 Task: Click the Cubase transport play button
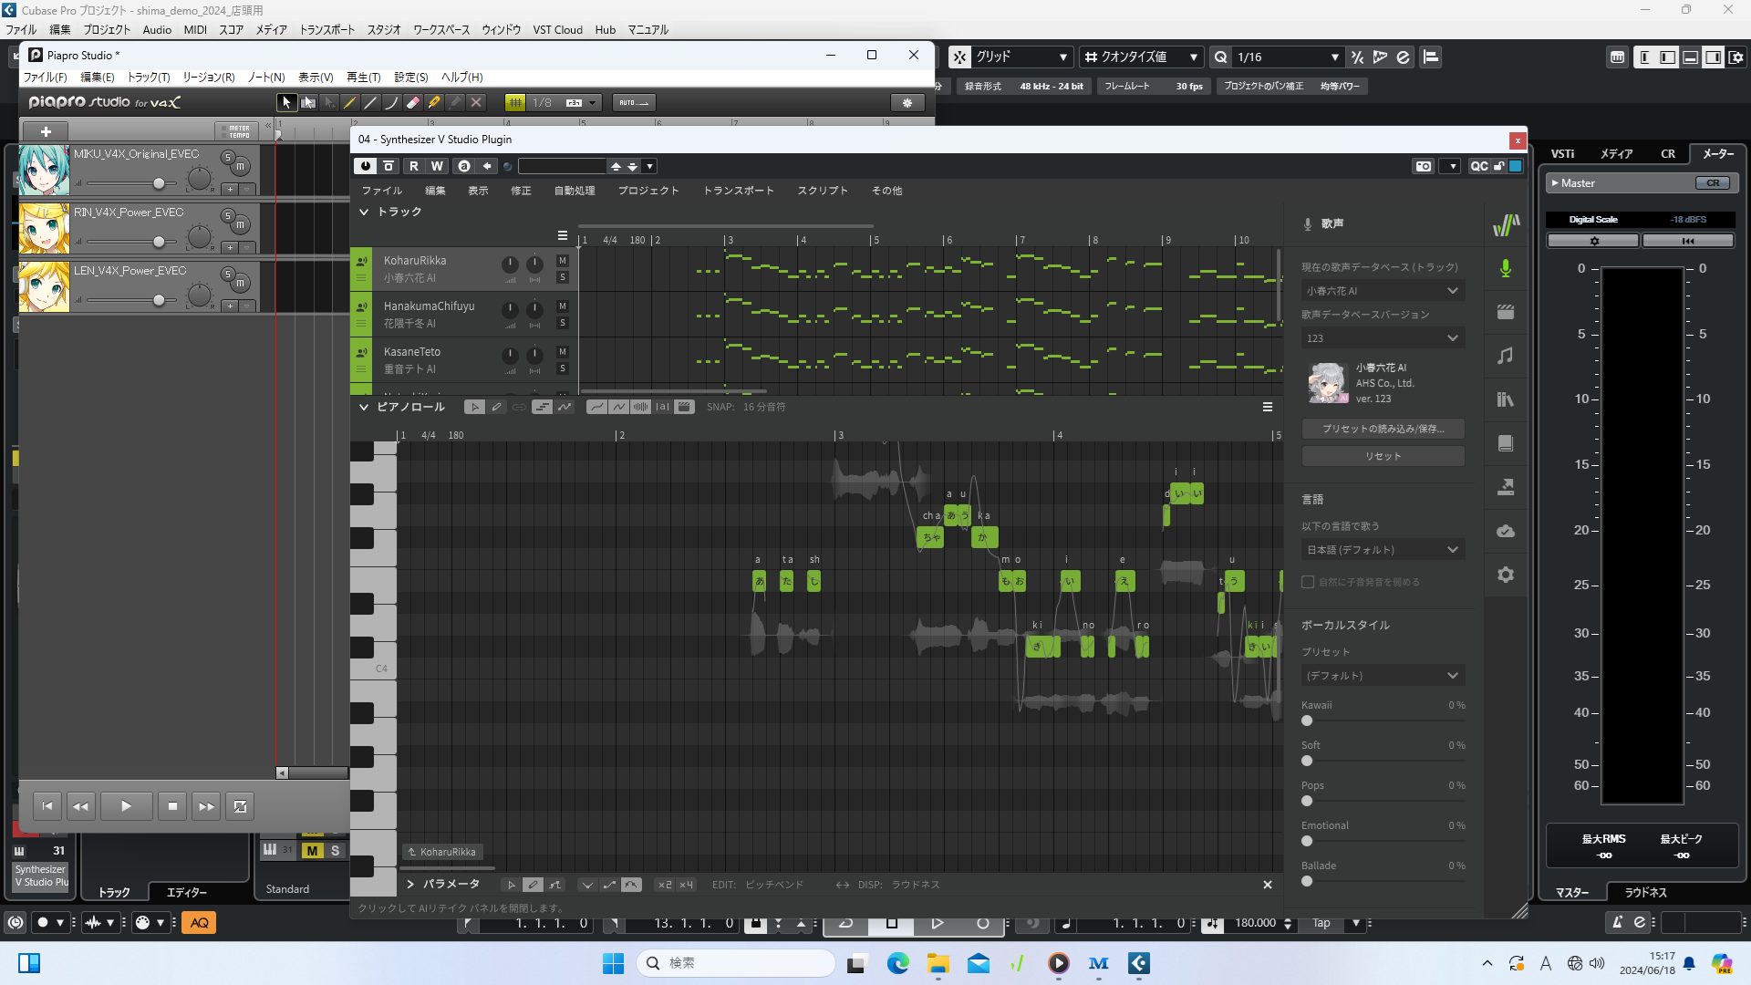click(x=937, y=923)
